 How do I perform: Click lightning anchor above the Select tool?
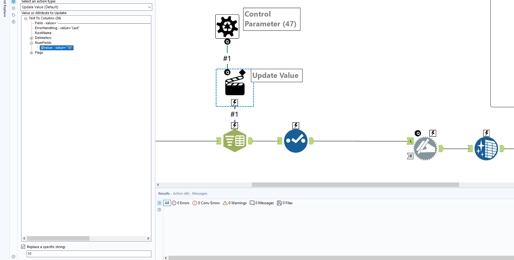pos(296,125)
